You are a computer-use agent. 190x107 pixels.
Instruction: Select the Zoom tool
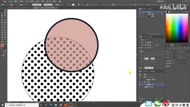(5, 42)
